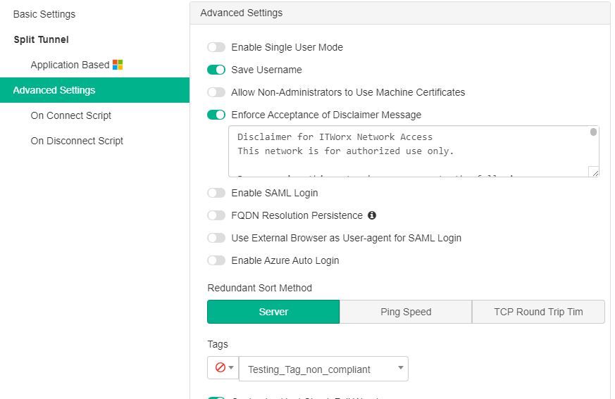Screen dimensions: 615x399
Task: Select Application Based under Split Tunnel
Action: pyautogui.click(x=70, y=65)
